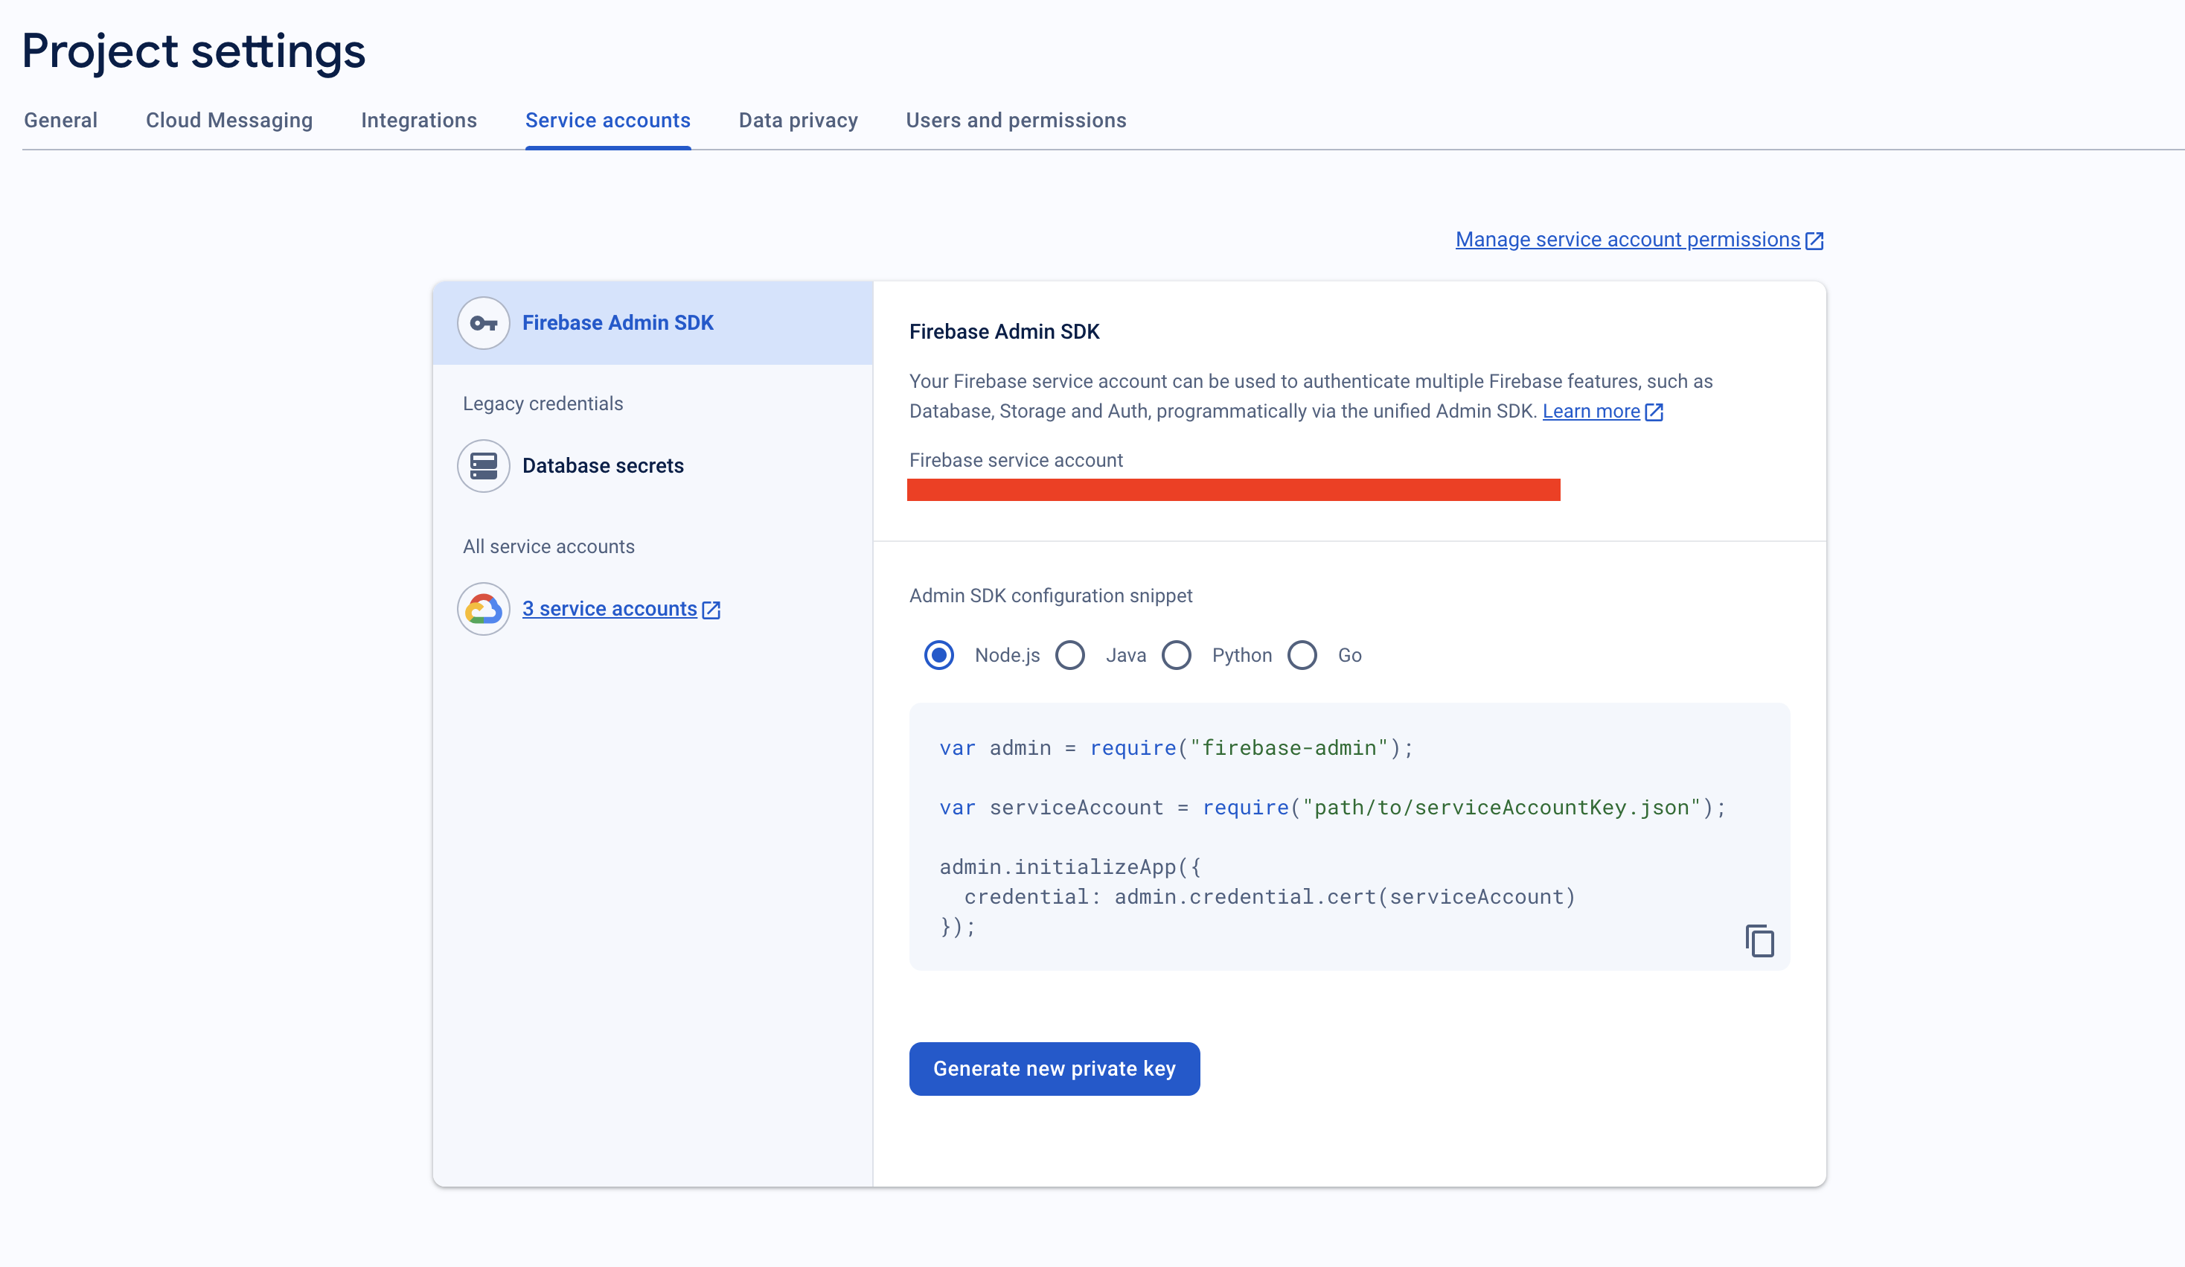This screenshot has height=1267, width=2185.
Task: Open the Integrations tab
Action: click(x=419, y=121)
